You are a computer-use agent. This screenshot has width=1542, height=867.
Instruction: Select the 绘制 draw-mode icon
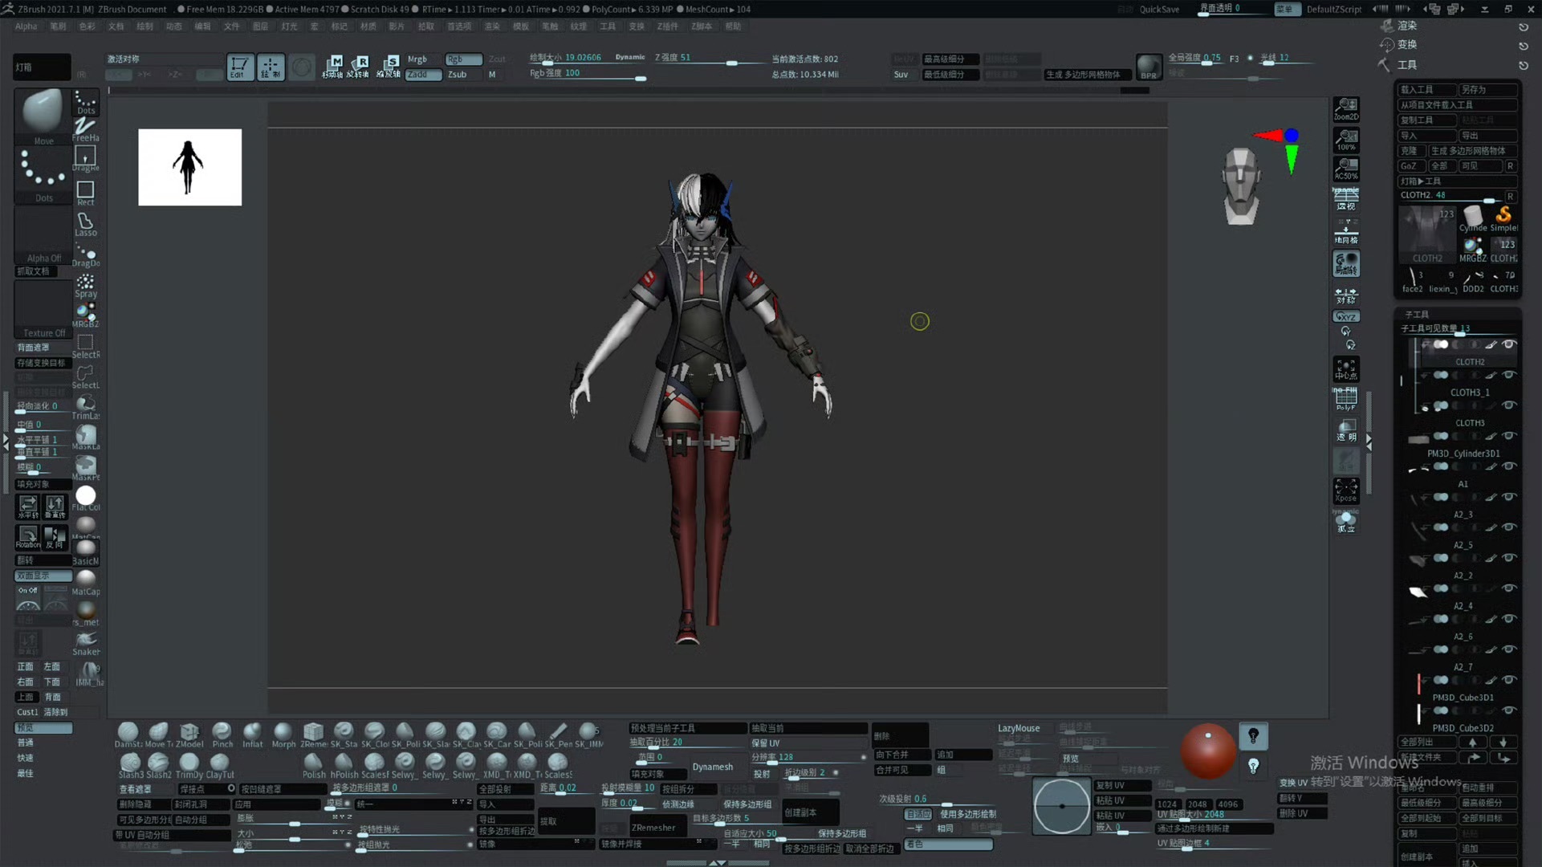tap(271, 67)
